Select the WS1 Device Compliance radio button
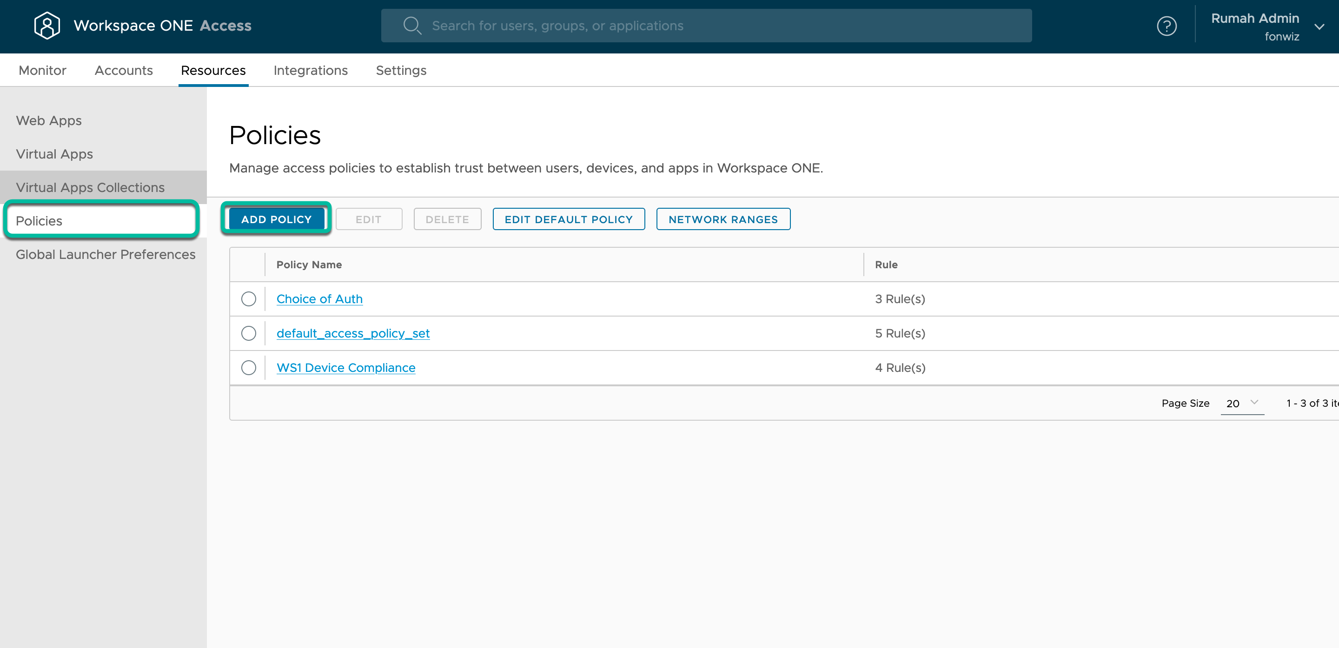 pyautogui.click(x=248, y=367)
